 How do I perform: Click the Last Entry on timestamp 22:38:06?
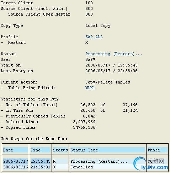coord(128,71)
